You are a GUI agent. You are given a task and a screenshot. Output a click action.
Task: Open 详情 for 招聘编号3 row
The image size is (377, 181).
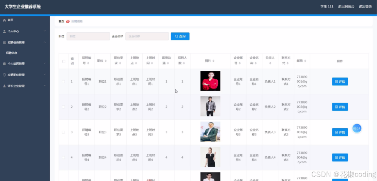tap(340, 132)
